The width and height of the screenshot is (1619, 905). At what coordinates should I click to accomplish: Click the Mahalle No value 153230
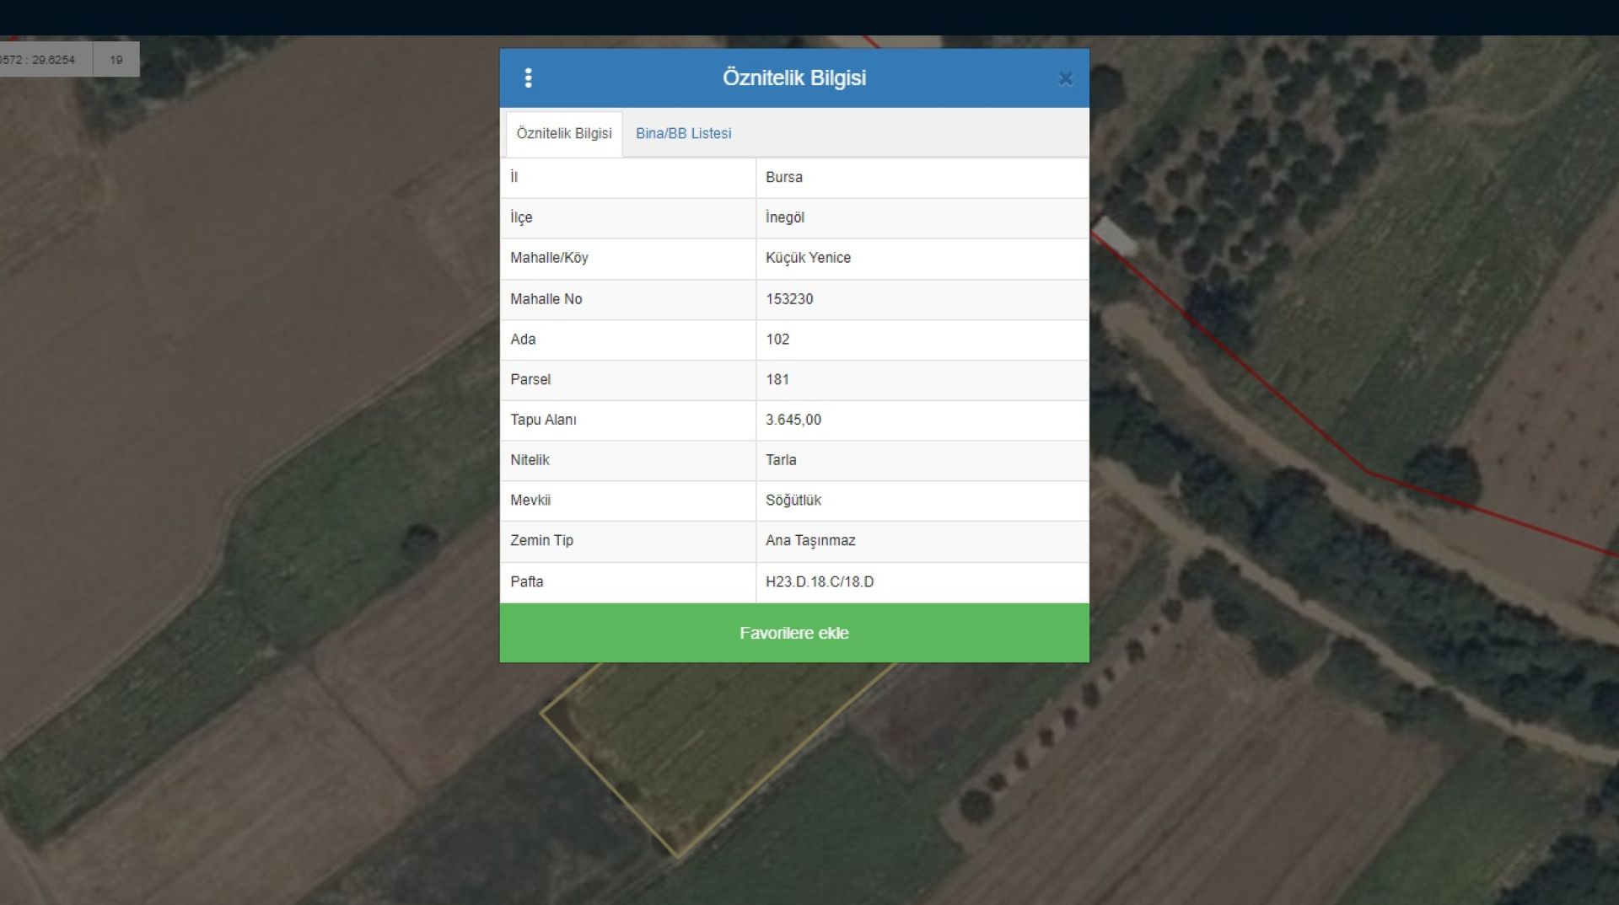pyautogui.click(x=788, y=299)
